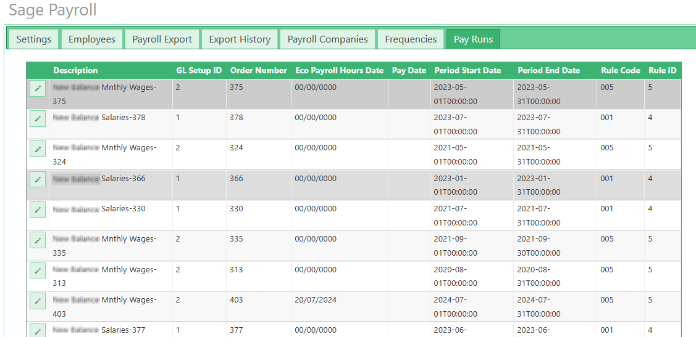The width and height of the screenshot is (696, 337).
Task: Click Eco Payroll Hours Date header
Action: coord(339,70)
